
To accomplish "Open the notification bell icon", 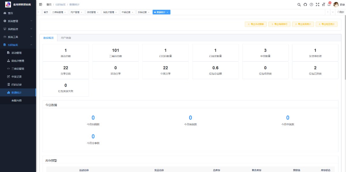I will click(x=329, y=5).
